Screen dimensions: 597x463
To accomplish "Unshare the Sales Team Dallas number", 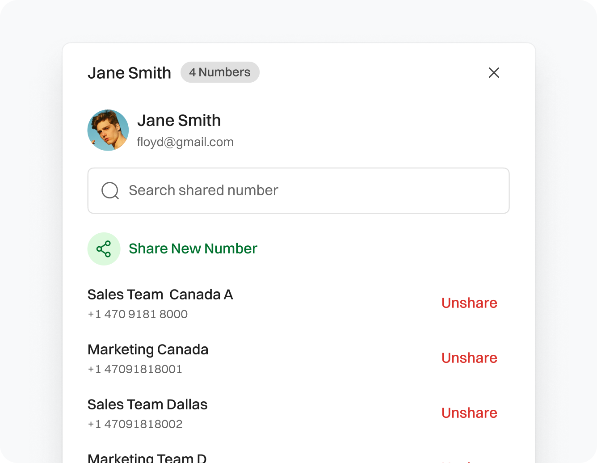I will [469, 413].
